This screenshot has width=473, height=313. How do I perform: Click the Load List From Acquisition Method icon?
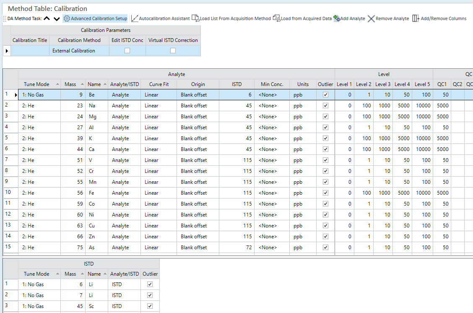click(x=195, y=18)
